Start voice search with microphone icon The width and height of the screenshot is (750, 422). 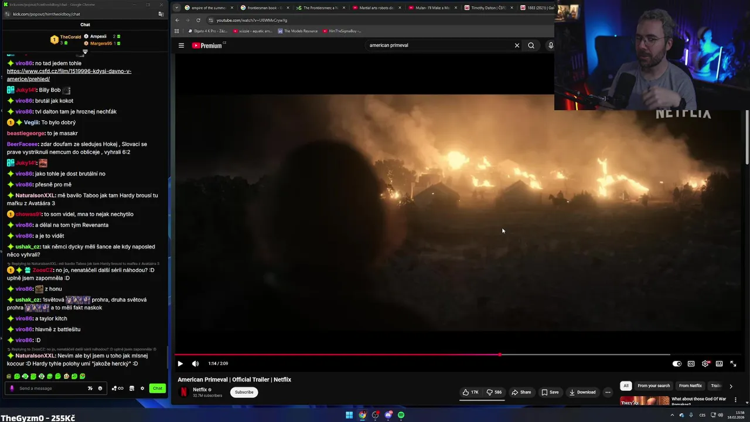coord(550,45)
